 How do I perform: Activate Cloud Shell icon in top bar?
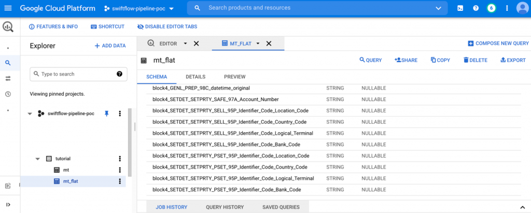[x=460, y=8]
